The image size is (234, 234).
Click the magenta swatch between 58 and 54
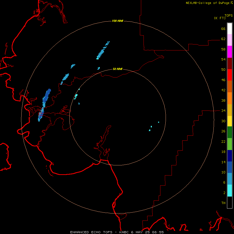pyautogui.click(x=230, y=52)
